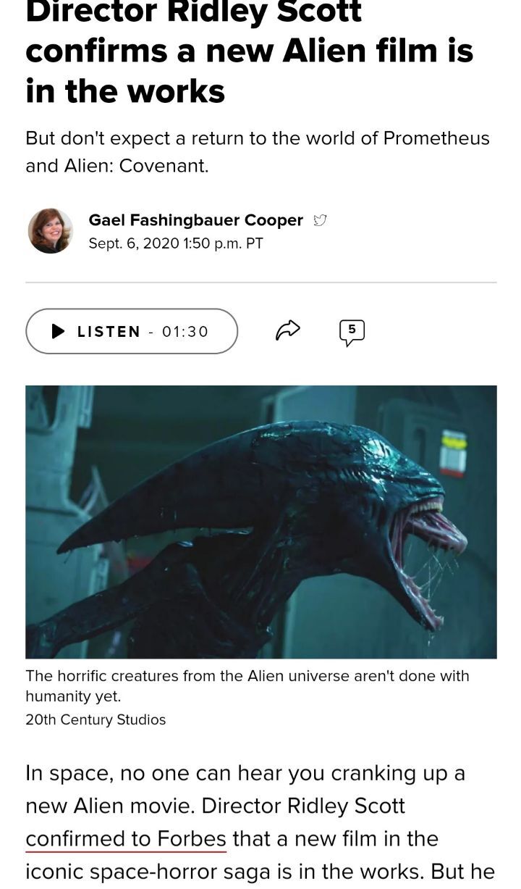Tap "iconic space-horror saga" body line
The image size is (521, 889).
pyautogui.click(x=260, y=872)
